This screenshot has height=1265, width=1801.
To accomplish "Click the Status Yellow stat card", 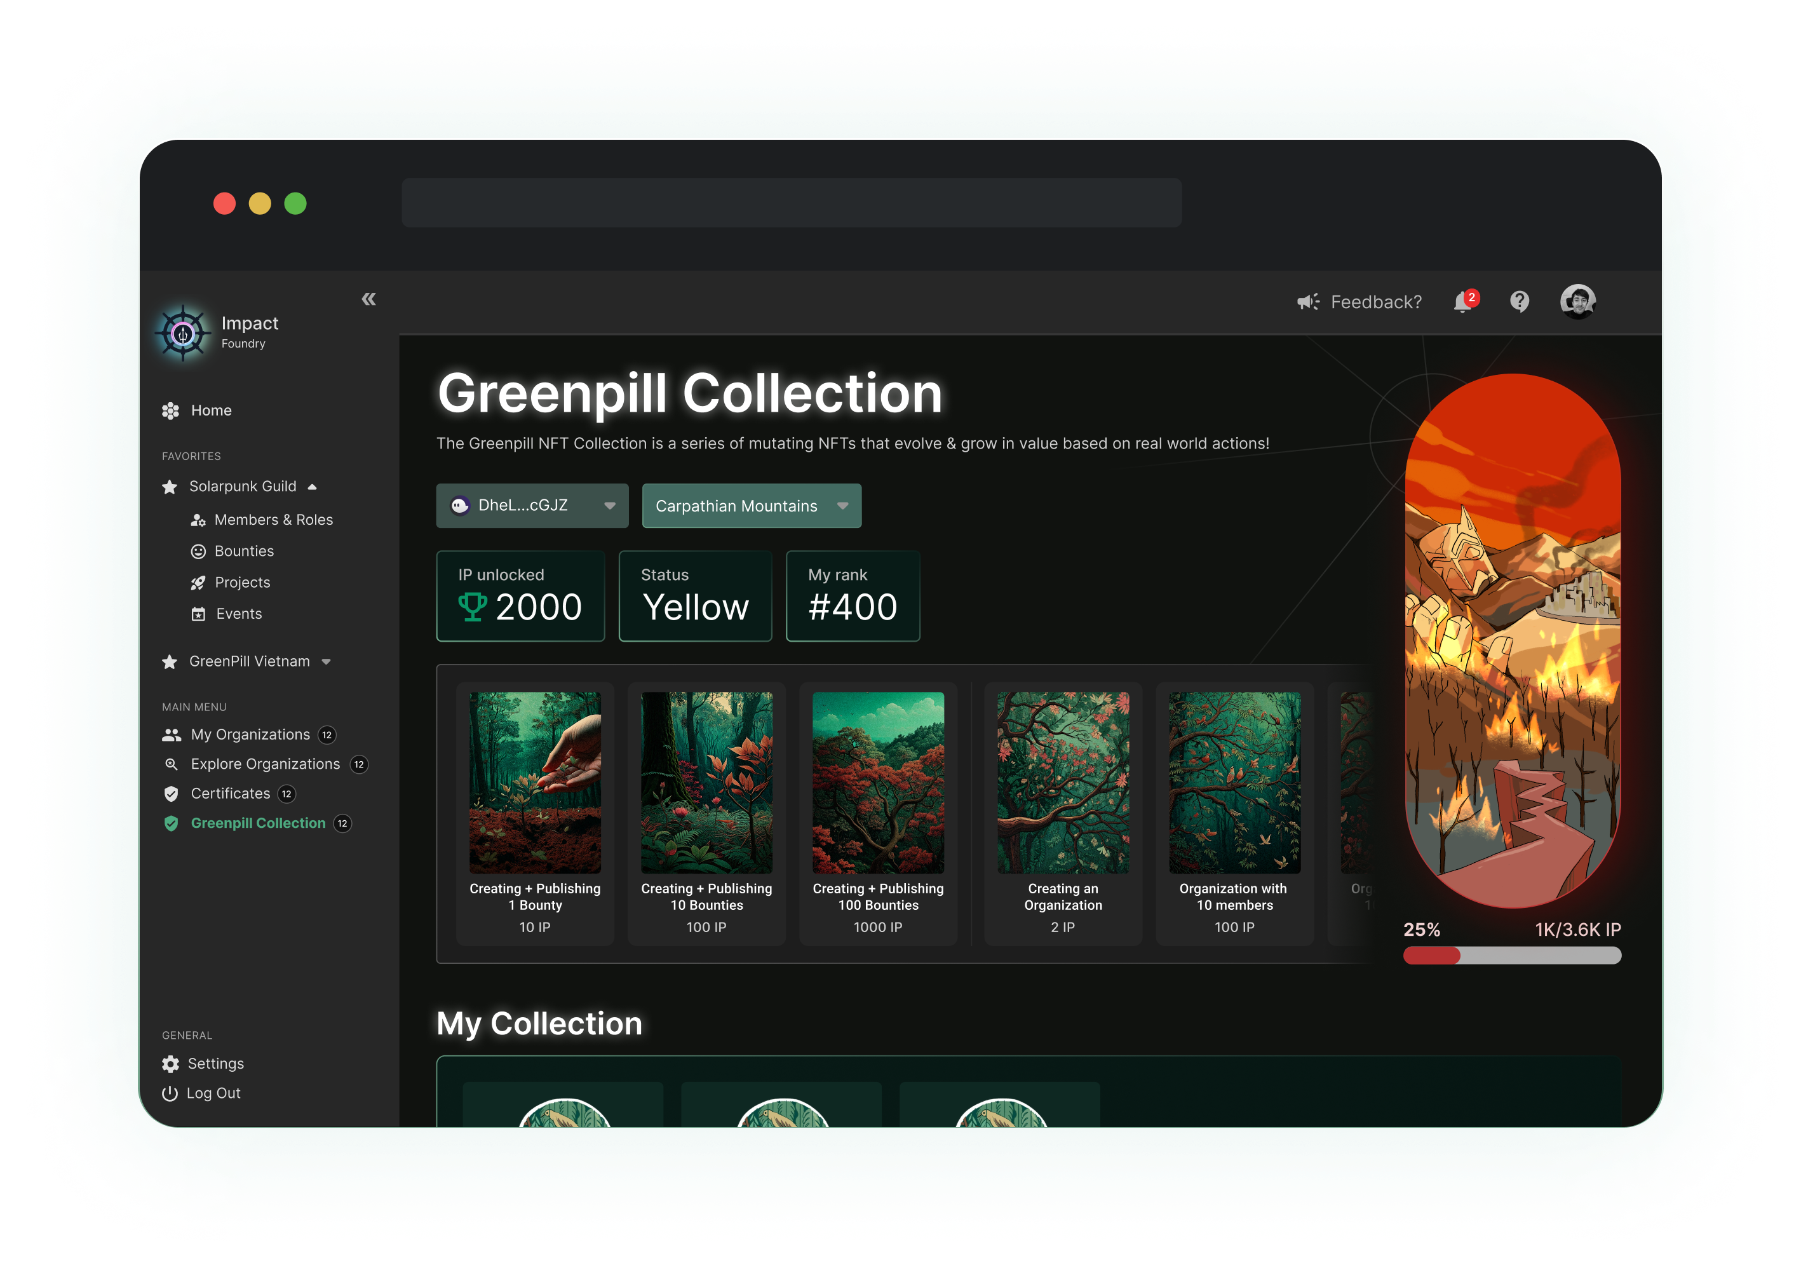I will (695, 595).
